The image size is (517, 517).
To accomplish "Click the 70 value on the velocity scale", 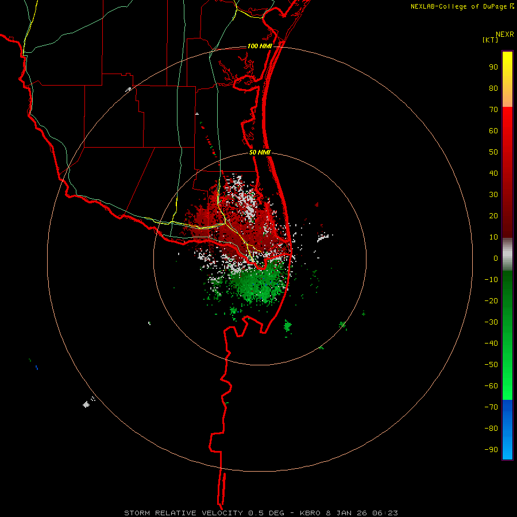I will [x=493, y=110].
